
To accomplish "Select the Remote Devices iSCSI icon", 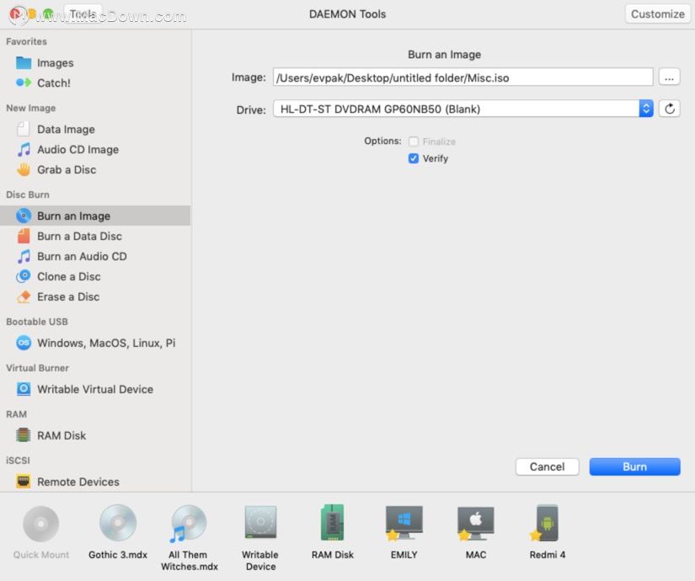I will [24, 482].
